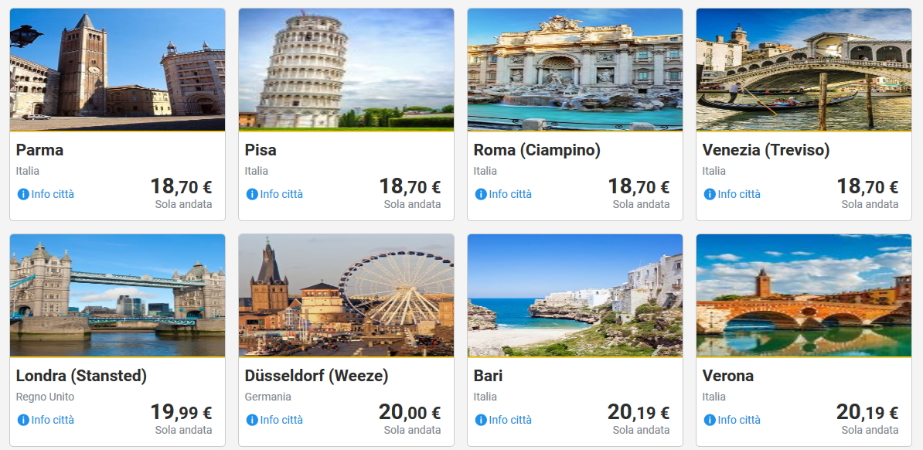Click the info icon on Bari card
This screenshot has height=450, width=923.
pos(481,420)
